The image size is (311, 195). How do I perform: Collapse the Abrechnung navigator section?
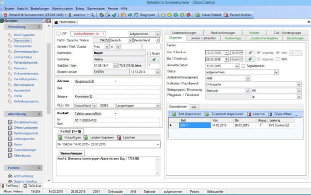point(39,114)
